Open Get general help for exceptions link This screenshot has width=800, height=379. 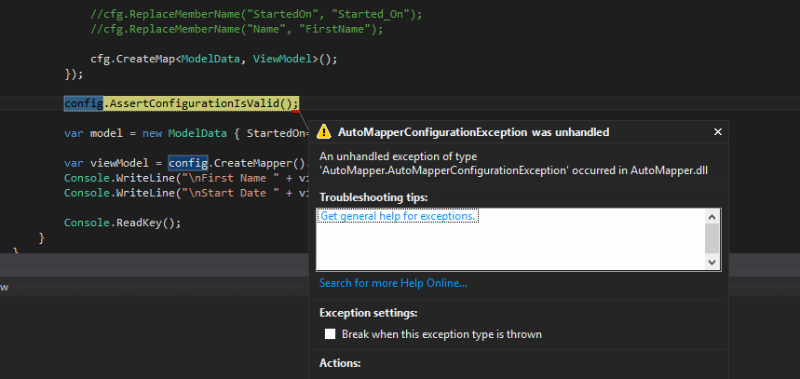(398, 216)
